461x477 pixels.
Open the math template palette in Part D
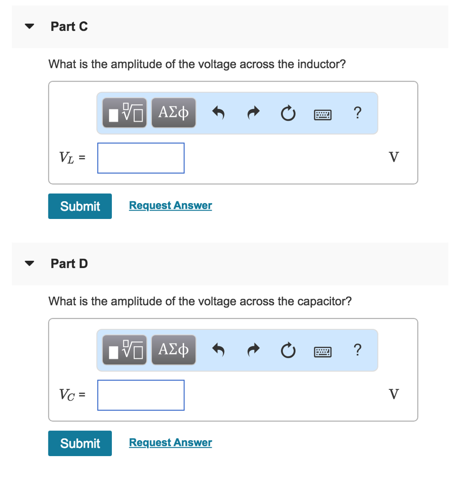tap(124, 349)
